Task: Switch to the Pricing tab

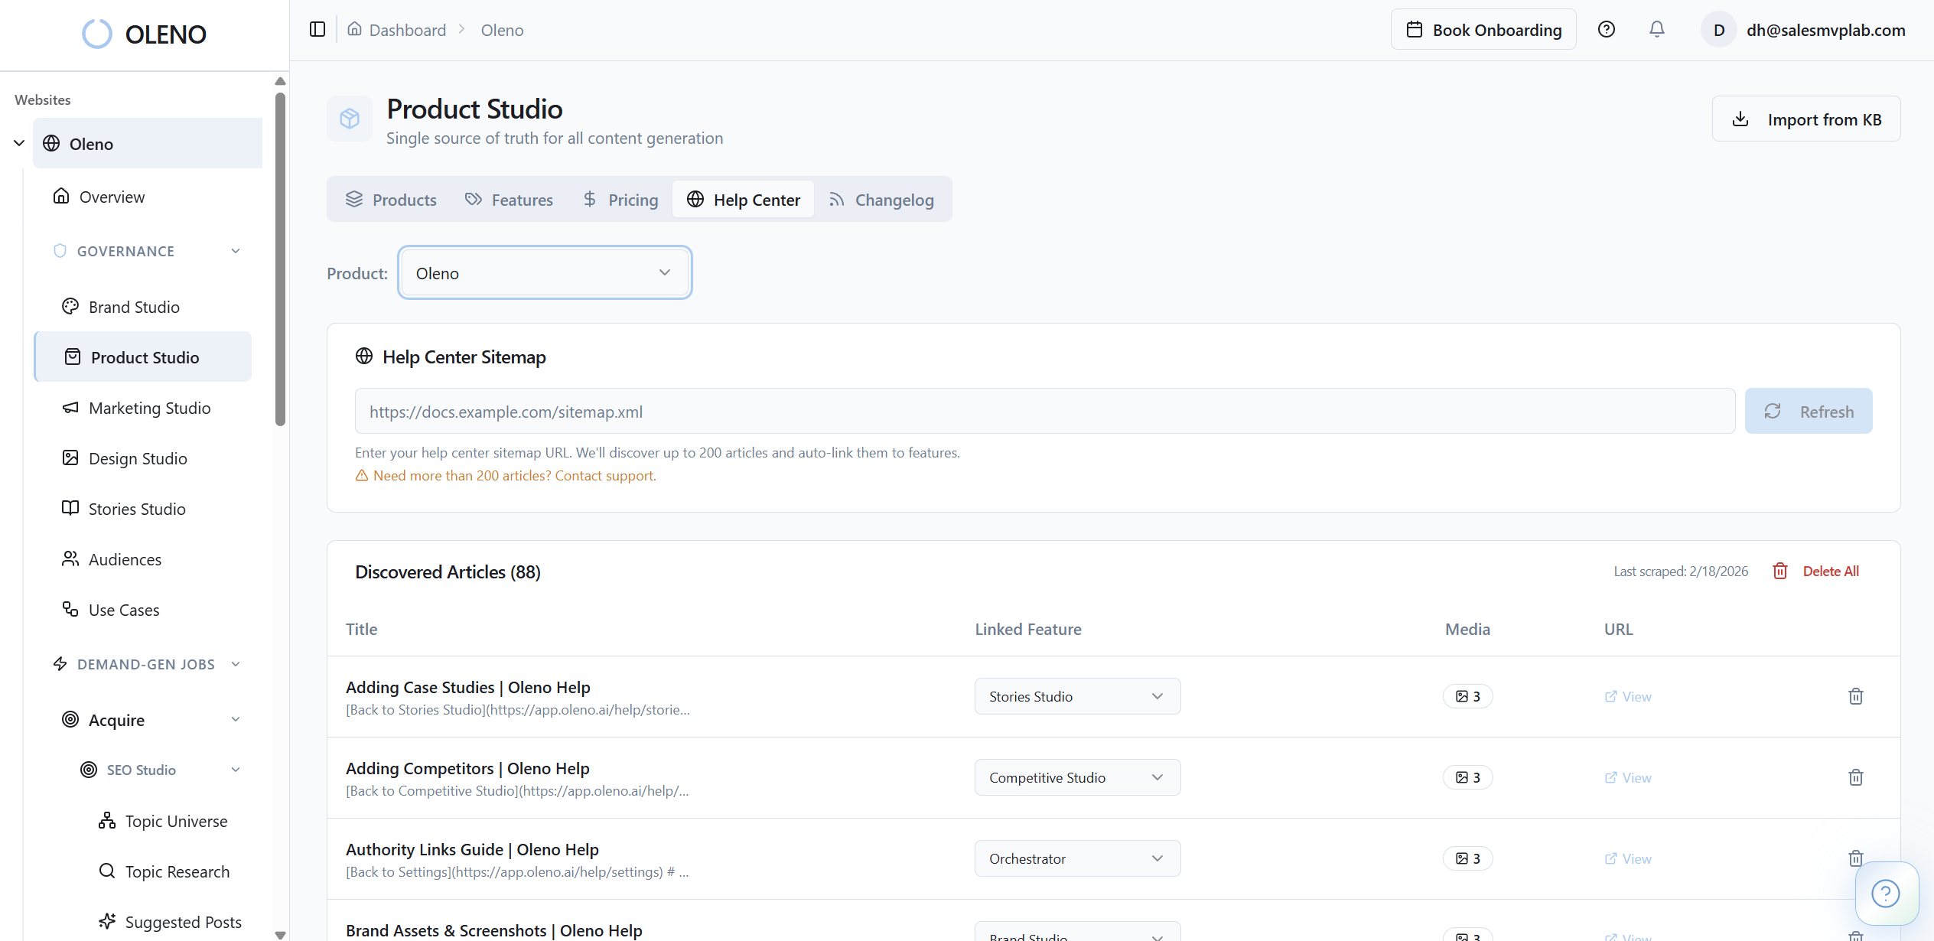Action: click(x=620, y=200)
